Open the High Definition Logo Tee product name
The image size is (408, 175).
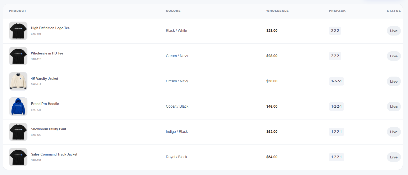50,28
